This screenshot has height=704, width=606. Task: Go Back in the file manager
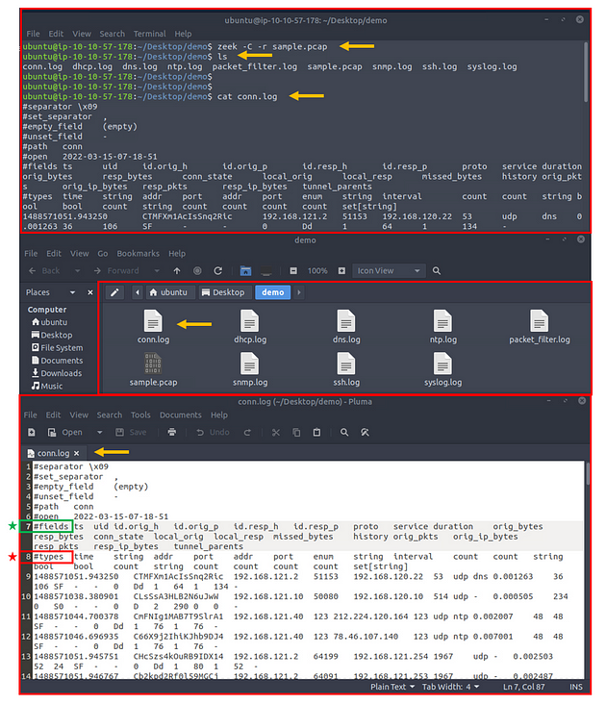tap(44, 271)
